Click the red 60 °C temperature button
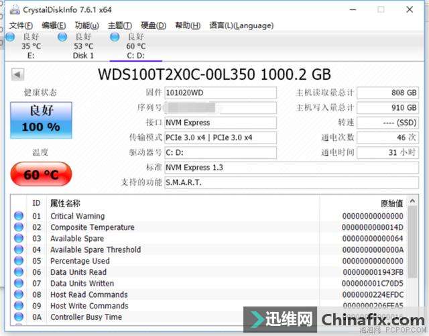429x336 pixels. [x=41, y=174]
